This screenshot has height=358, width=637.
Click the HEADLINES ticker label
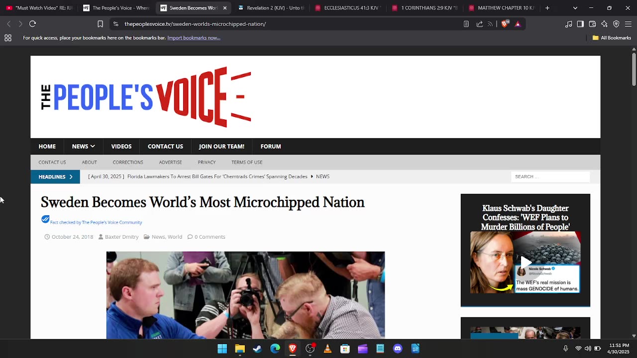tap(55, 177)
